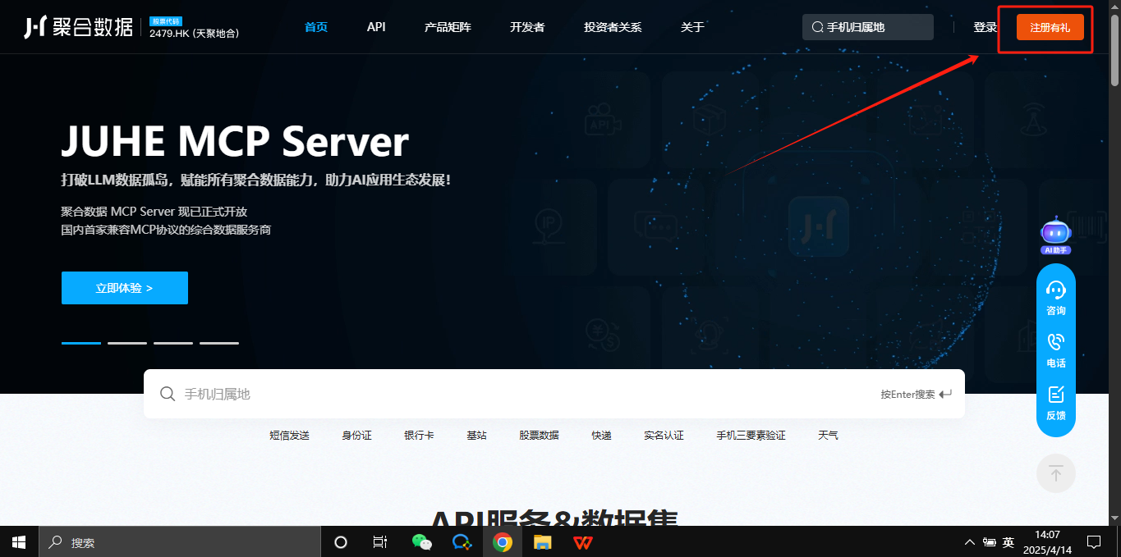This screenshot has width=1121, height=557.
Task: Click the 基站 quick link
Action: point(476,436)
